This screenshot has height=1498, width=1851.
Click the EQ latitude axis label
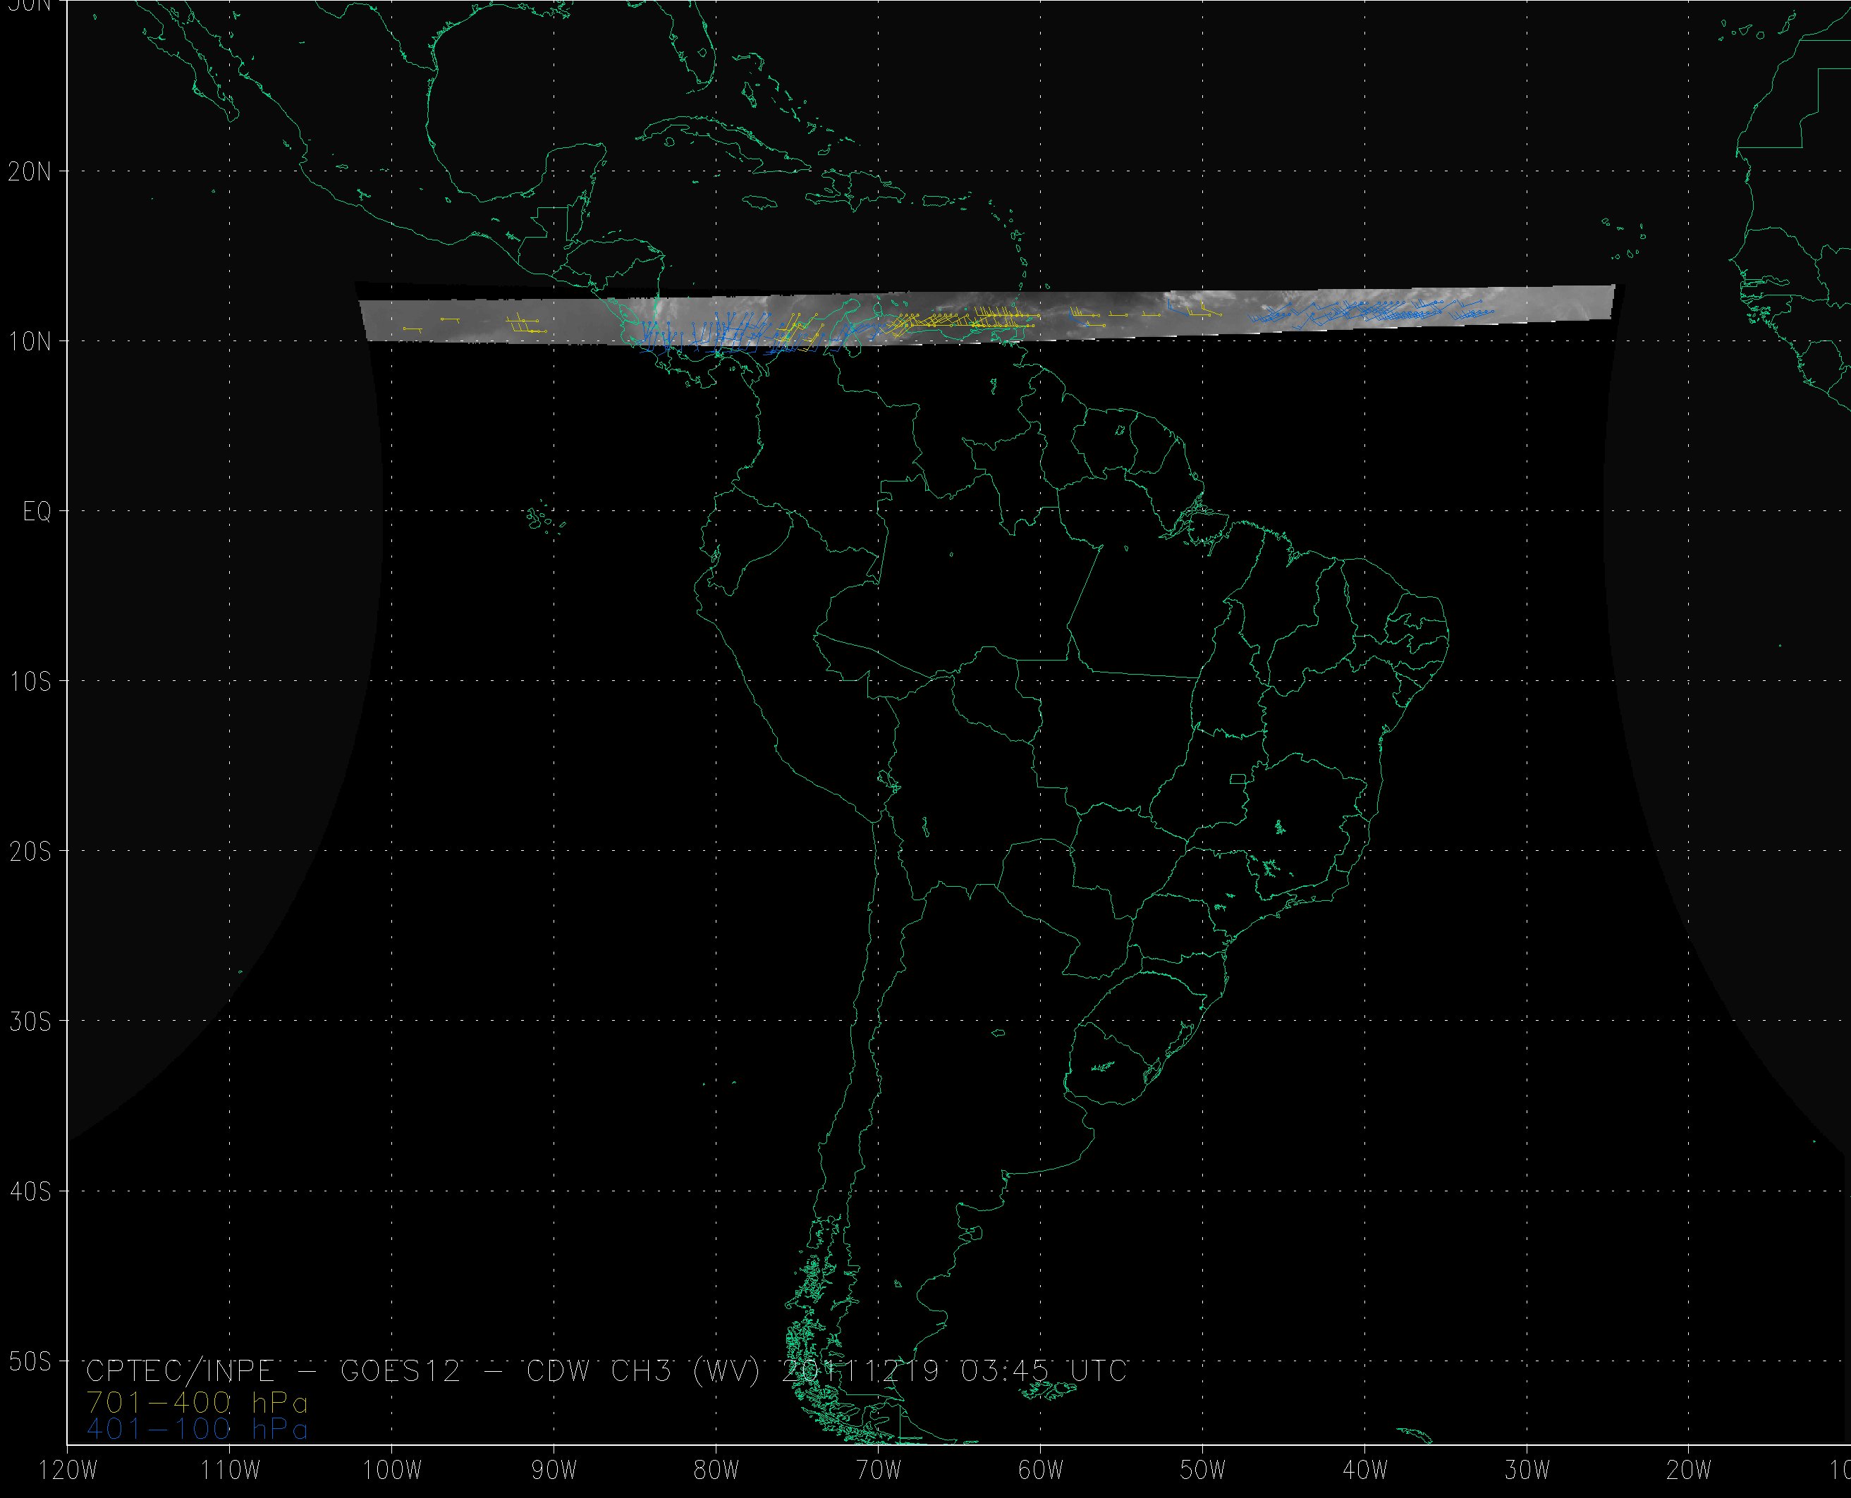(x=37, y=512)
